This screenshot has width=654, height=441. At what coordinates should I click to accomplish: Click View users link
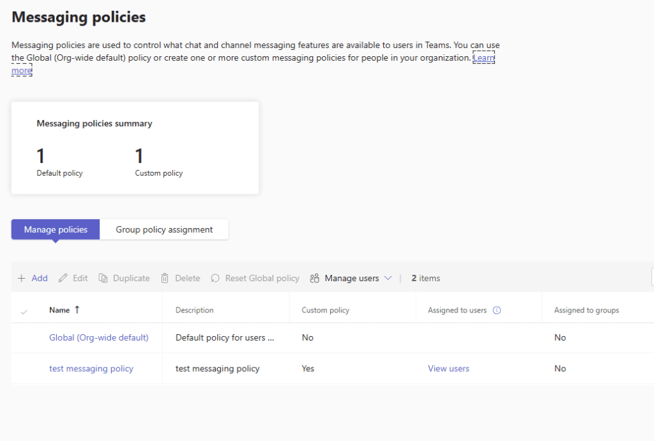448,369
